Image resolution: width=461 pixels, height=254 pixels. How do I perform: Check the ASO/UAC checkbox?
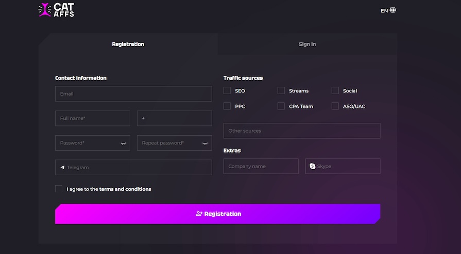click(x=335, y=106)
